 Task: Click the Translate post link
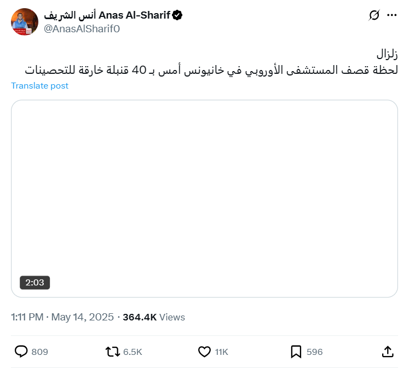pos(40,86)
